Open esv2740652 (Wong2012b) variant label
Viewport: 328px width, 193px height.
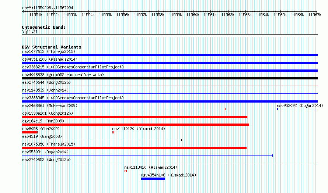(46, 160)
